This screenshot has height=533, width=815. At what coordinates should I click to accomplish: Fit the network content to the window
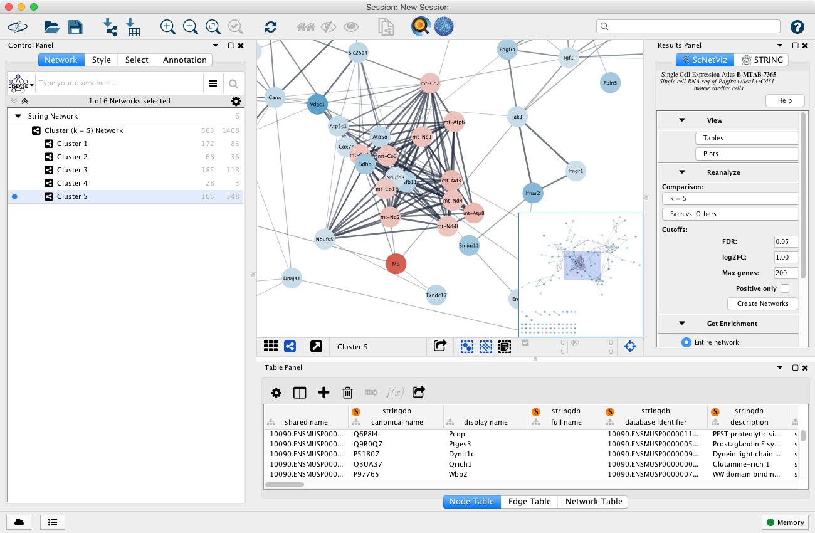pyautogui.click(x=213, y=27)
